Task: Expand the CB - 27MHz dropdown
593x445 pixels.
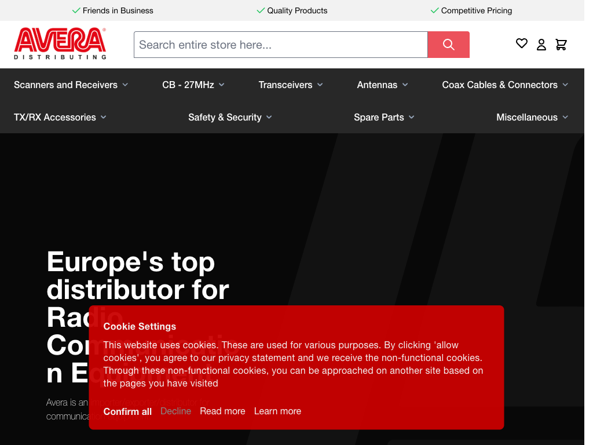Action: pyautogui.click(x=193, y=85)
